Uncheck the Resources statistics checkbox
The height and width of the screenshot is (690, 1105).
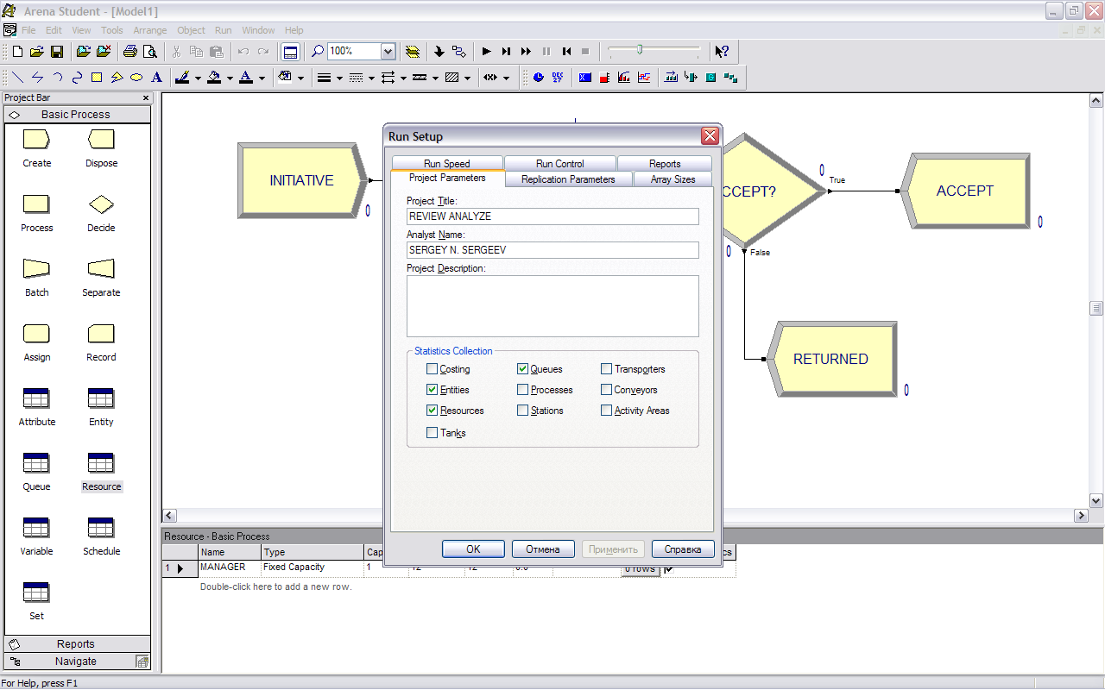point(432,411)
